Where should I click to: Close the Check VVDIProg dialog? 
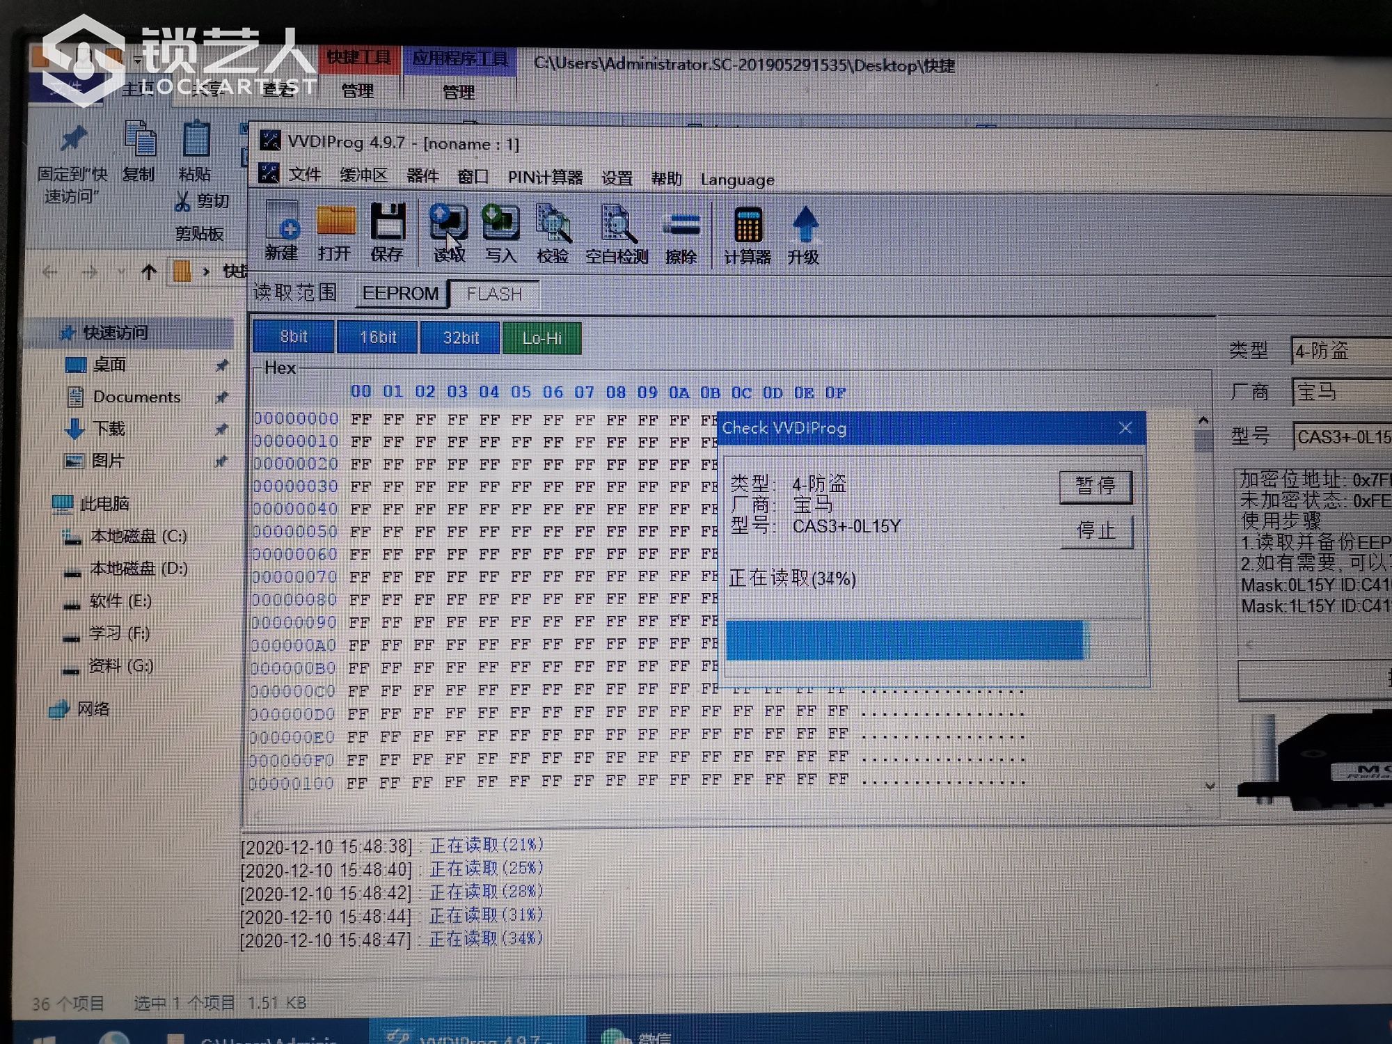click(x=1125, y=428)
